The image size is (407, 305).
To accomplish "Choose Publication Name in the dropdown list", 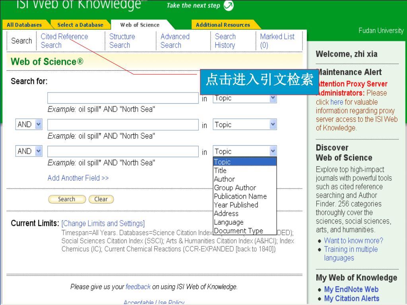I will [x=245, y=196].
